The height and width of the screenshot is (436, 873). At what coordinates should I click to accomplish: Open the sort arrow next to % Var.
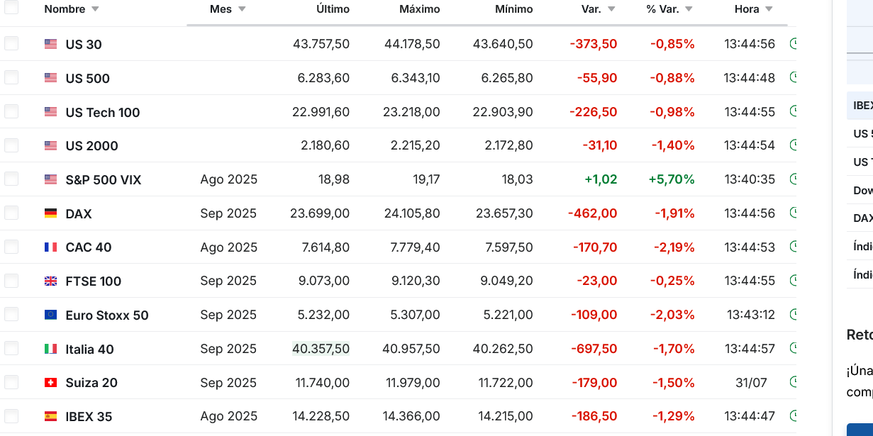click(689, 9)
